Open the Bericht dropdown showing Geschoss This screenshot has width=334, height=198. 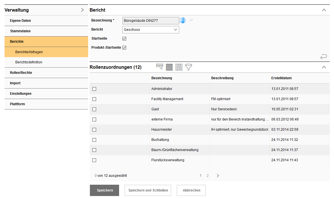click(x=151, y=29)
